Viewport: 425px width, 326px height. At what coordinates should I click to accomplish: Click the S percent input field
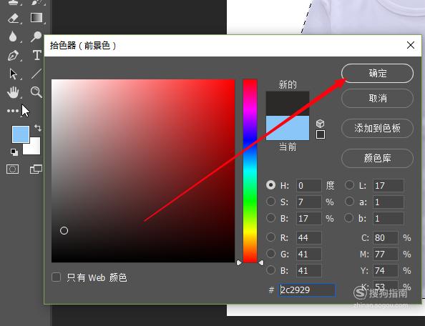(x=309, y=202)
